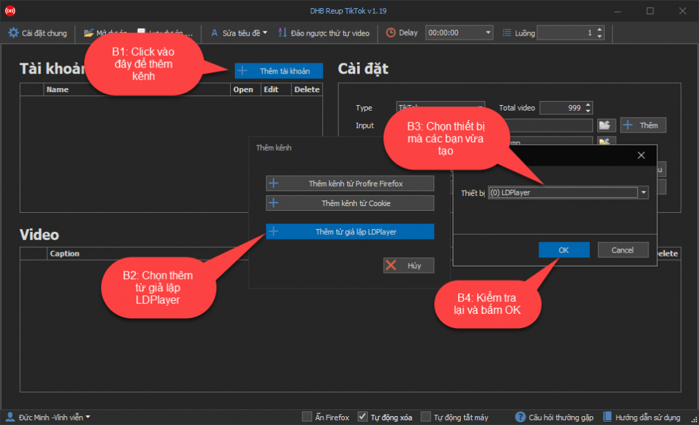Image resolution: width=699 pixels, height=425 pixels.
Task: Open Cài đặt chung general settings
Action: pos(38,33)
